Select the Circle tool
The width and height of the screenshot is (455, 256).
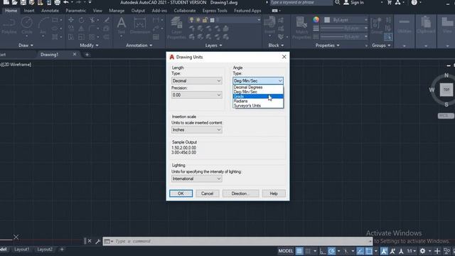[x=27, y=26]
